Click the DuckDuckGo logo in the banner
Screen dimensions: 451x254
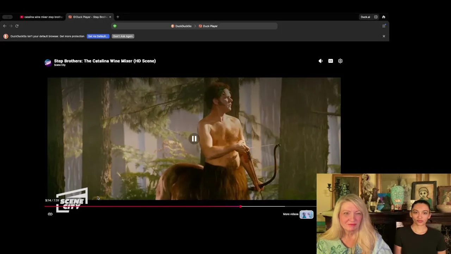click(x=6, y=36)
